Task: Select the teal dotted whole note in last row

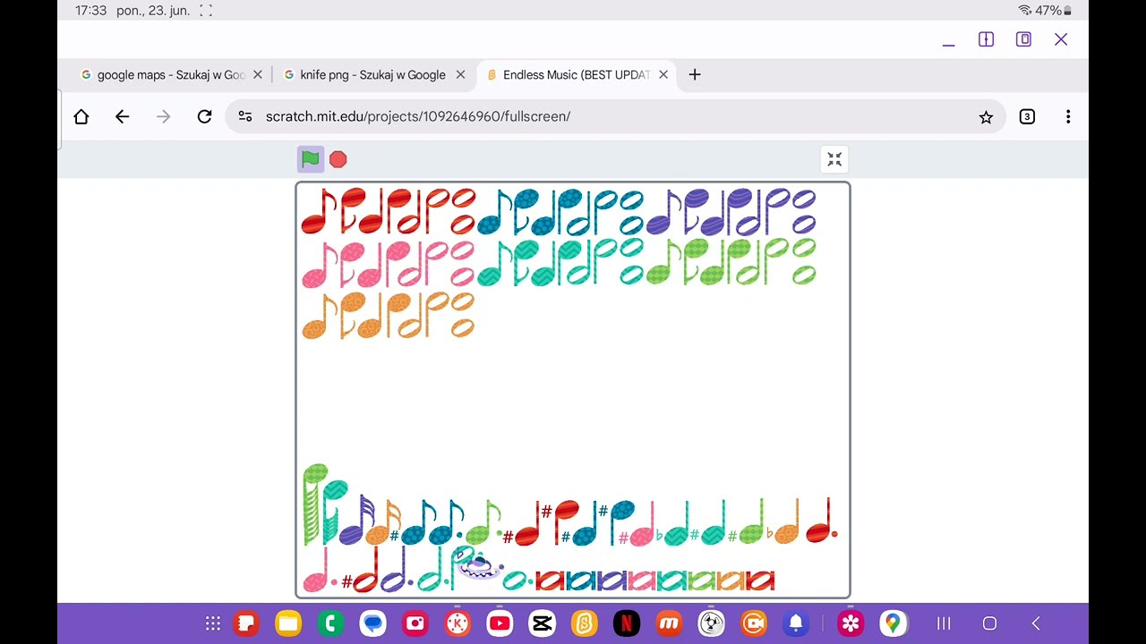Action: (517, 581)
